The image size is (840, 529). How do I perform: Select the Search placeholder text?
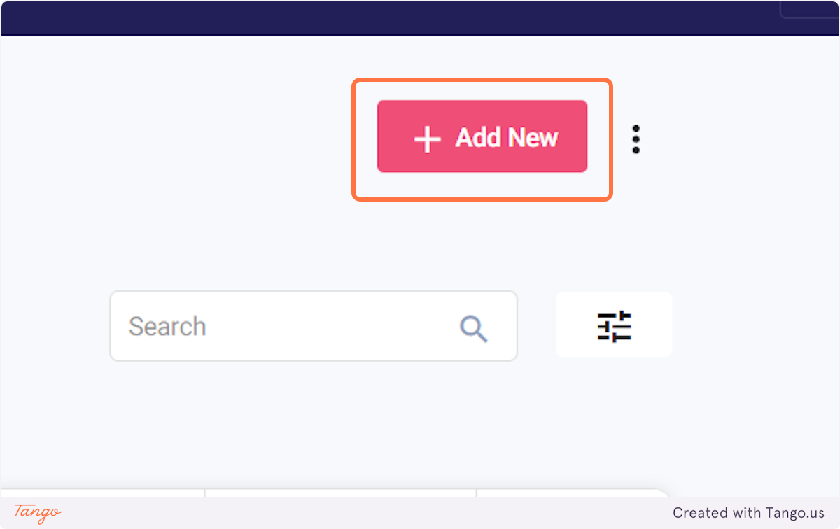click(167, 327)
